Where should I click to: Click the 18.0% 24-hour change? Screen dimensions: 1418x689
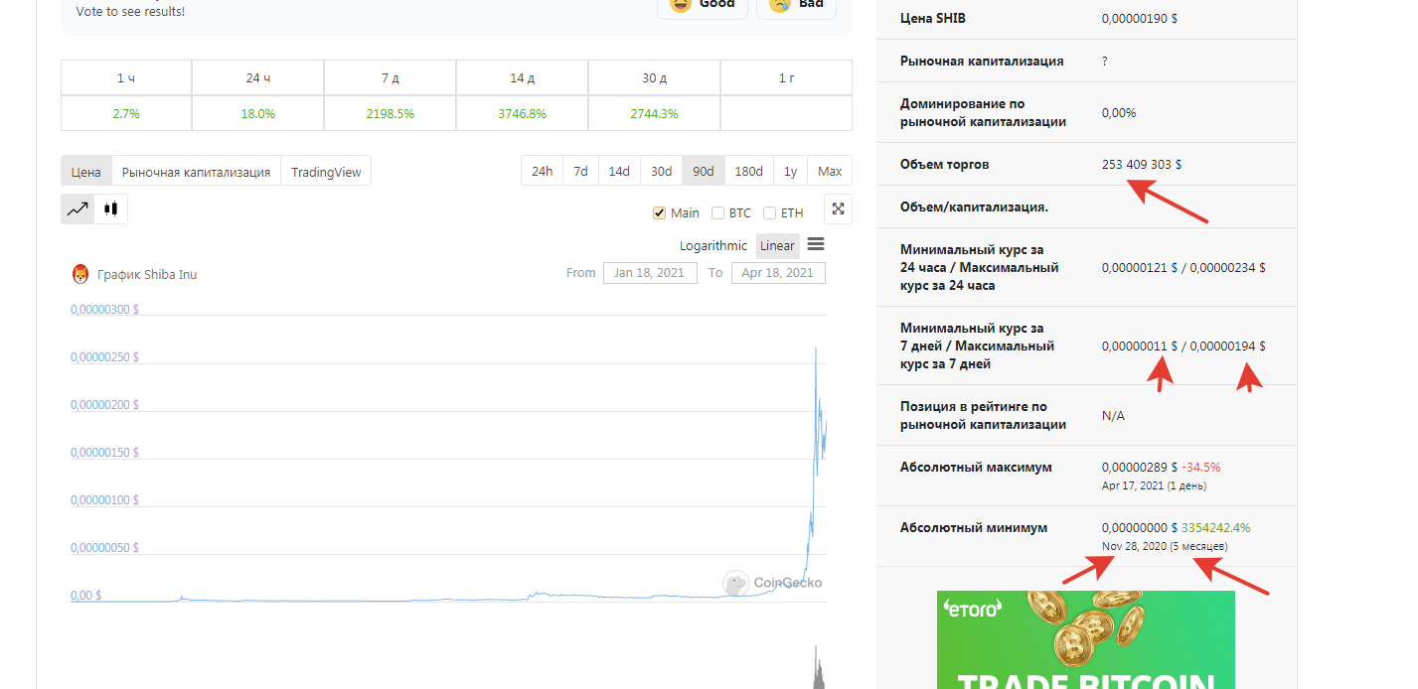click(x=257, y=113)
